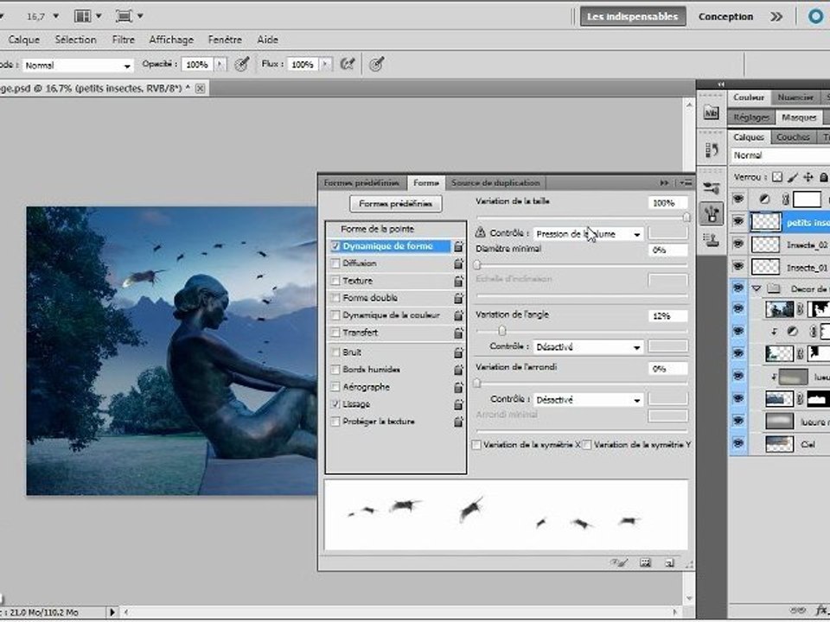Viewport: 830px width, 622px height.
Task: Hide the Ciel layer
Action: (x=737, y=443)
